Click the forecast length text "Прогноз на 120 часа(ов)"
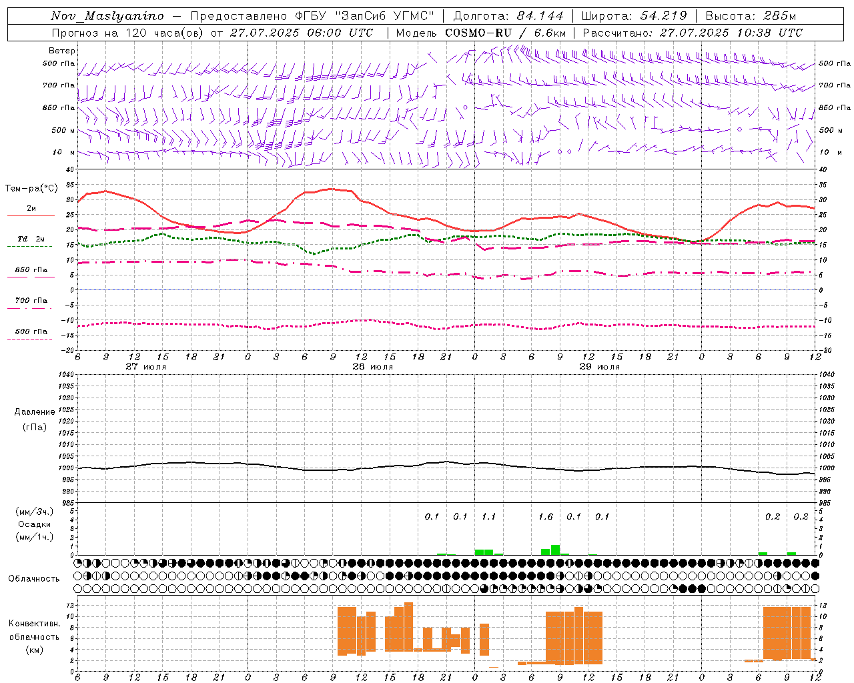The width and height of the screenshot is (854, 683). [128, 33]
